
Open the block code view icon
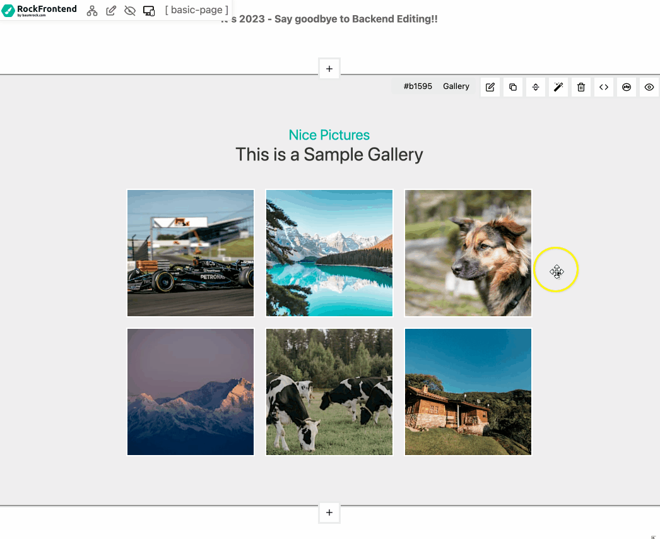604,87
